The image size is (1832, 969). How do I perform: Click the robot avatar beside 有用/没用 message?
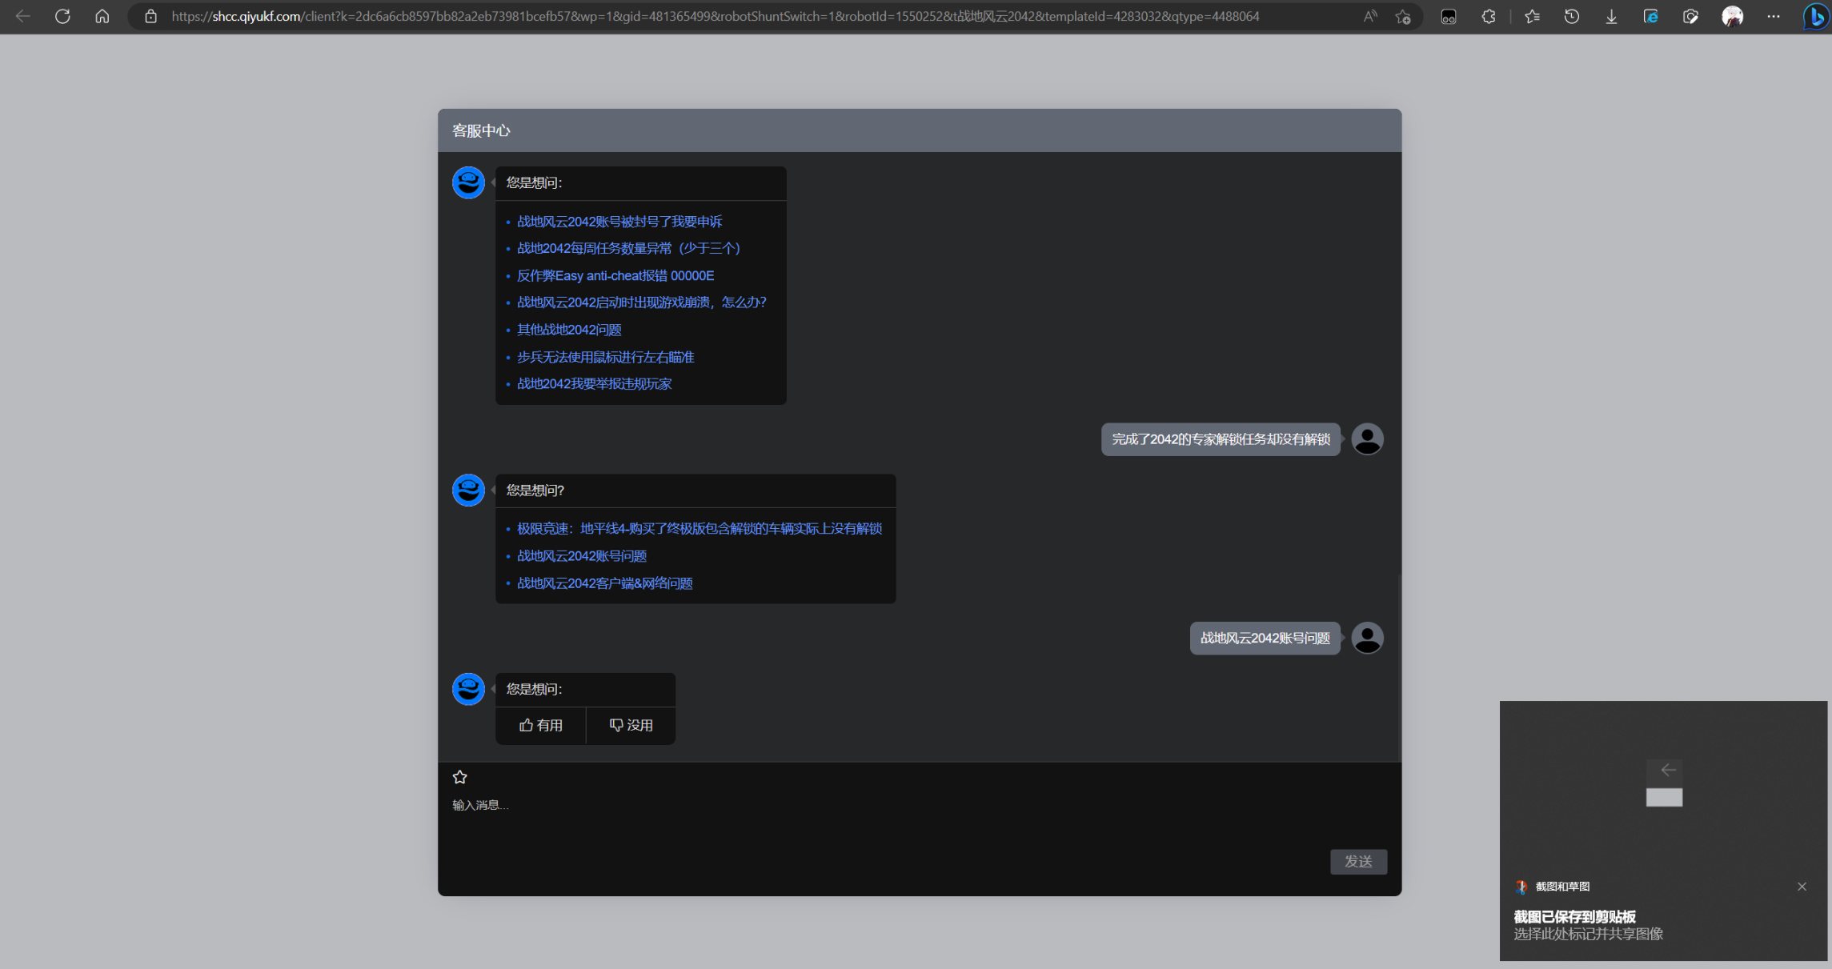pos(468,689)
